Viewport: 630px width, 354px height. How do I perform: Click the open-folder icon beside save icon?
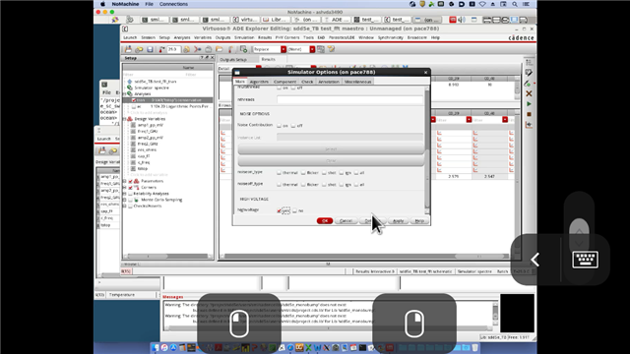(x=139, y=49)
